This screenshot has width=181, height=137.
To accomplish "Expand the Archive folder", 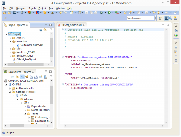I will (x=10, y=38).
